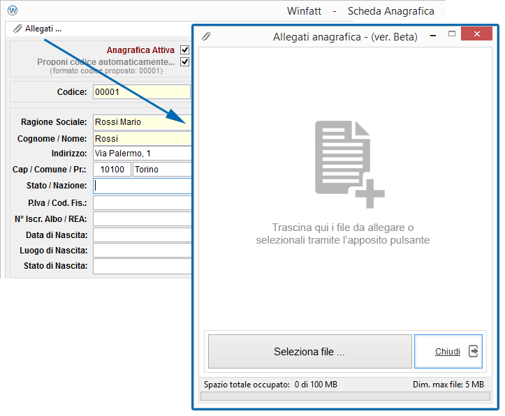Click the Comune field showing Torino
505x416 pixels.
162,169
